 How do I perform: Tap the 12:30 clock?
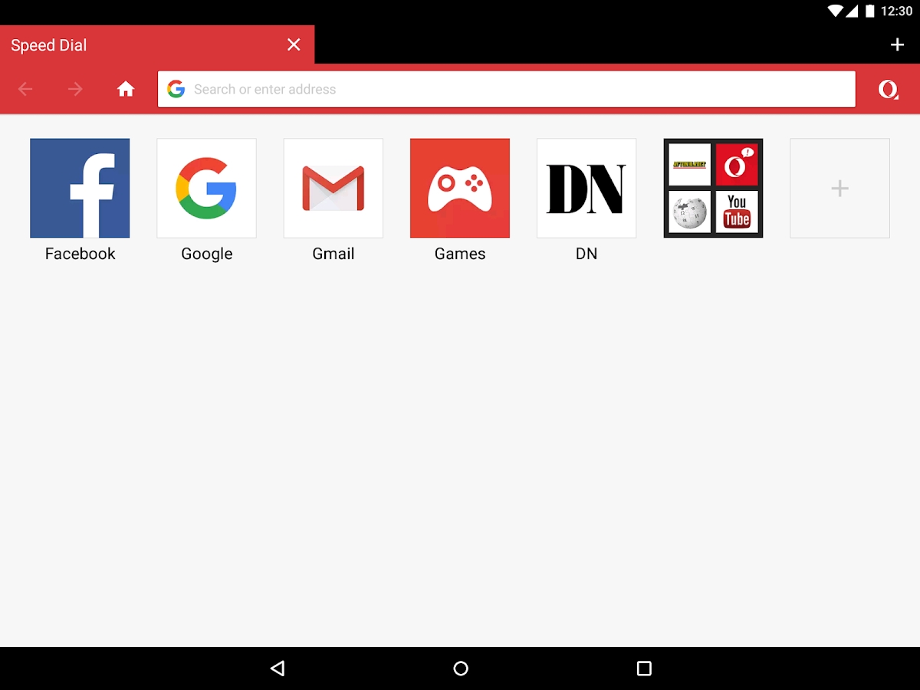(897, 11)
